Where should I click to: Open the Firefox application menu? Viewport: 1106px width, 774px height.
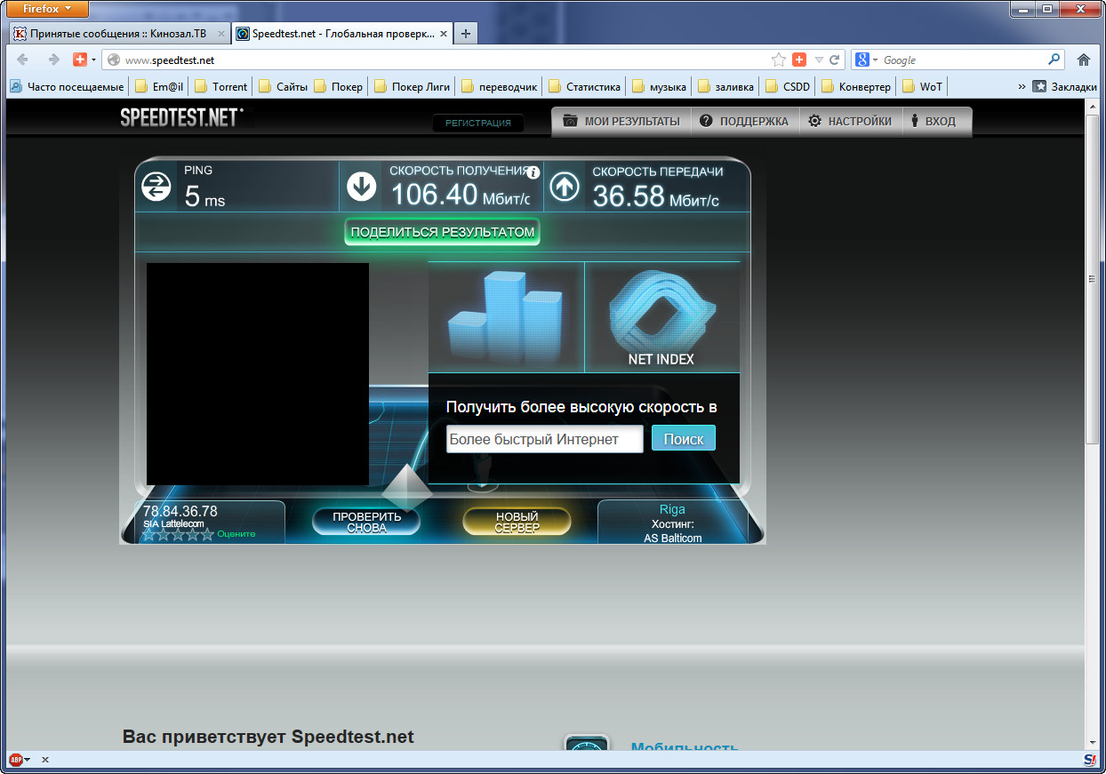(x=48, y=9)
